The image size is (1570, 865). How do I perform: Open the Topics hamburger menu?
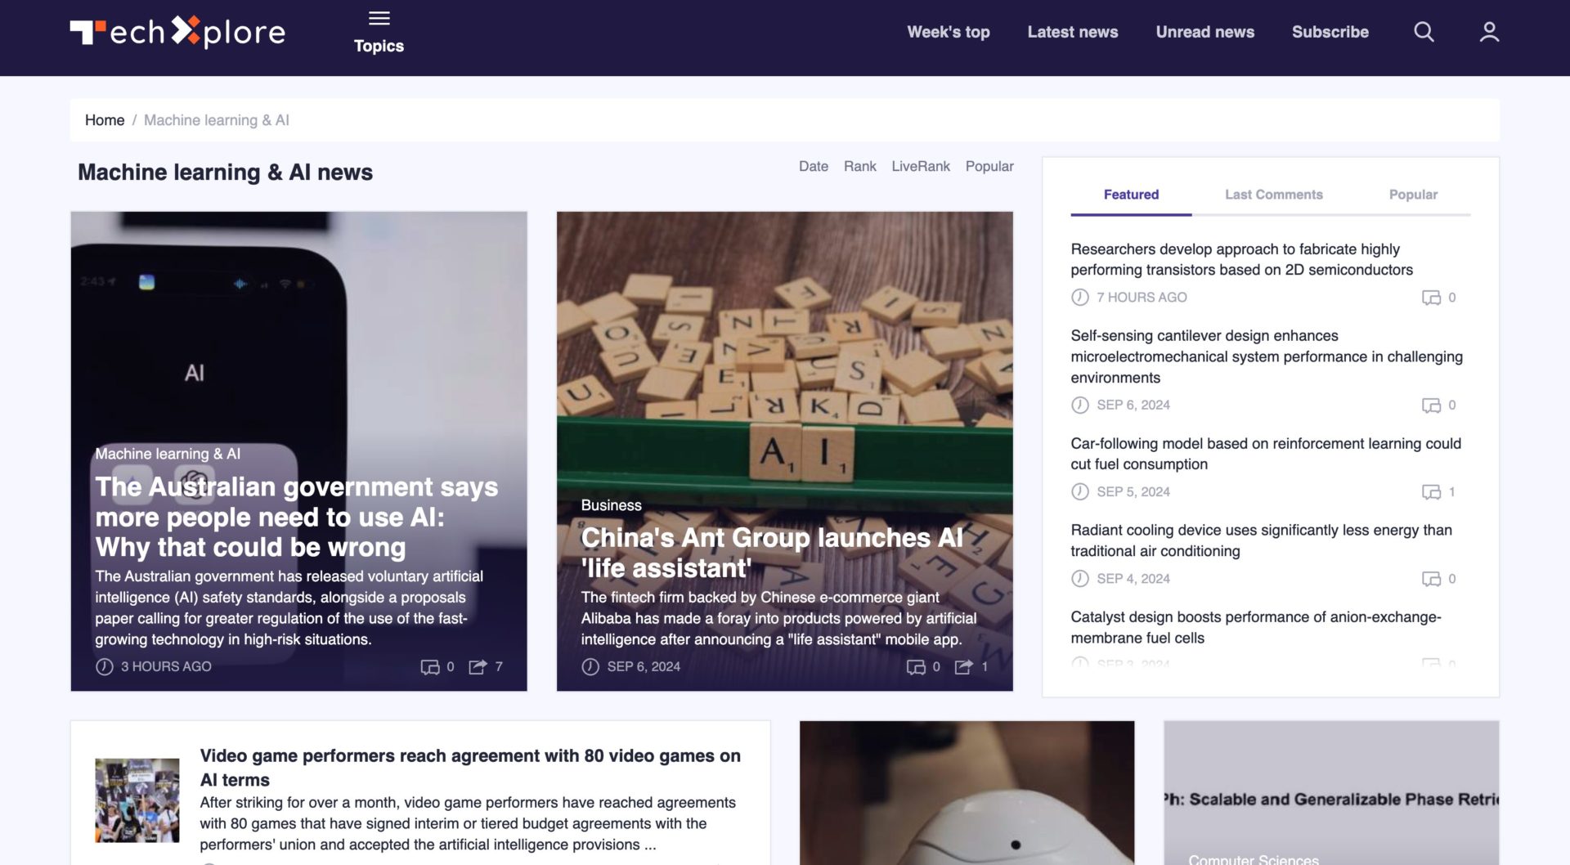click(x=379, y=32)
